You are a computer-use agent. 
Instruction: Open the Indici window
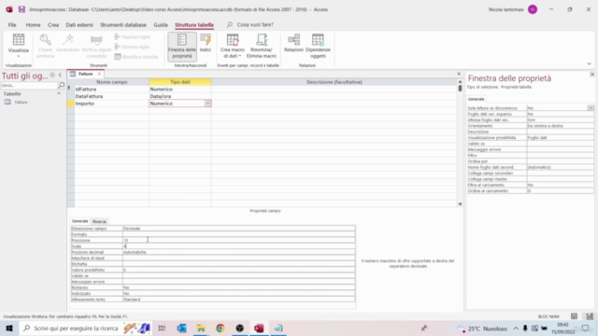pyautogui.click(x=206, y=43)
